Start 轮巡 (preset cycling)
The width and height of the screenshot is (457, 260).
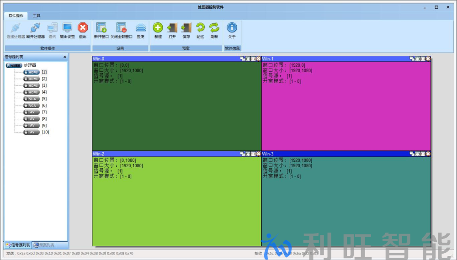[x=200, y=30]
